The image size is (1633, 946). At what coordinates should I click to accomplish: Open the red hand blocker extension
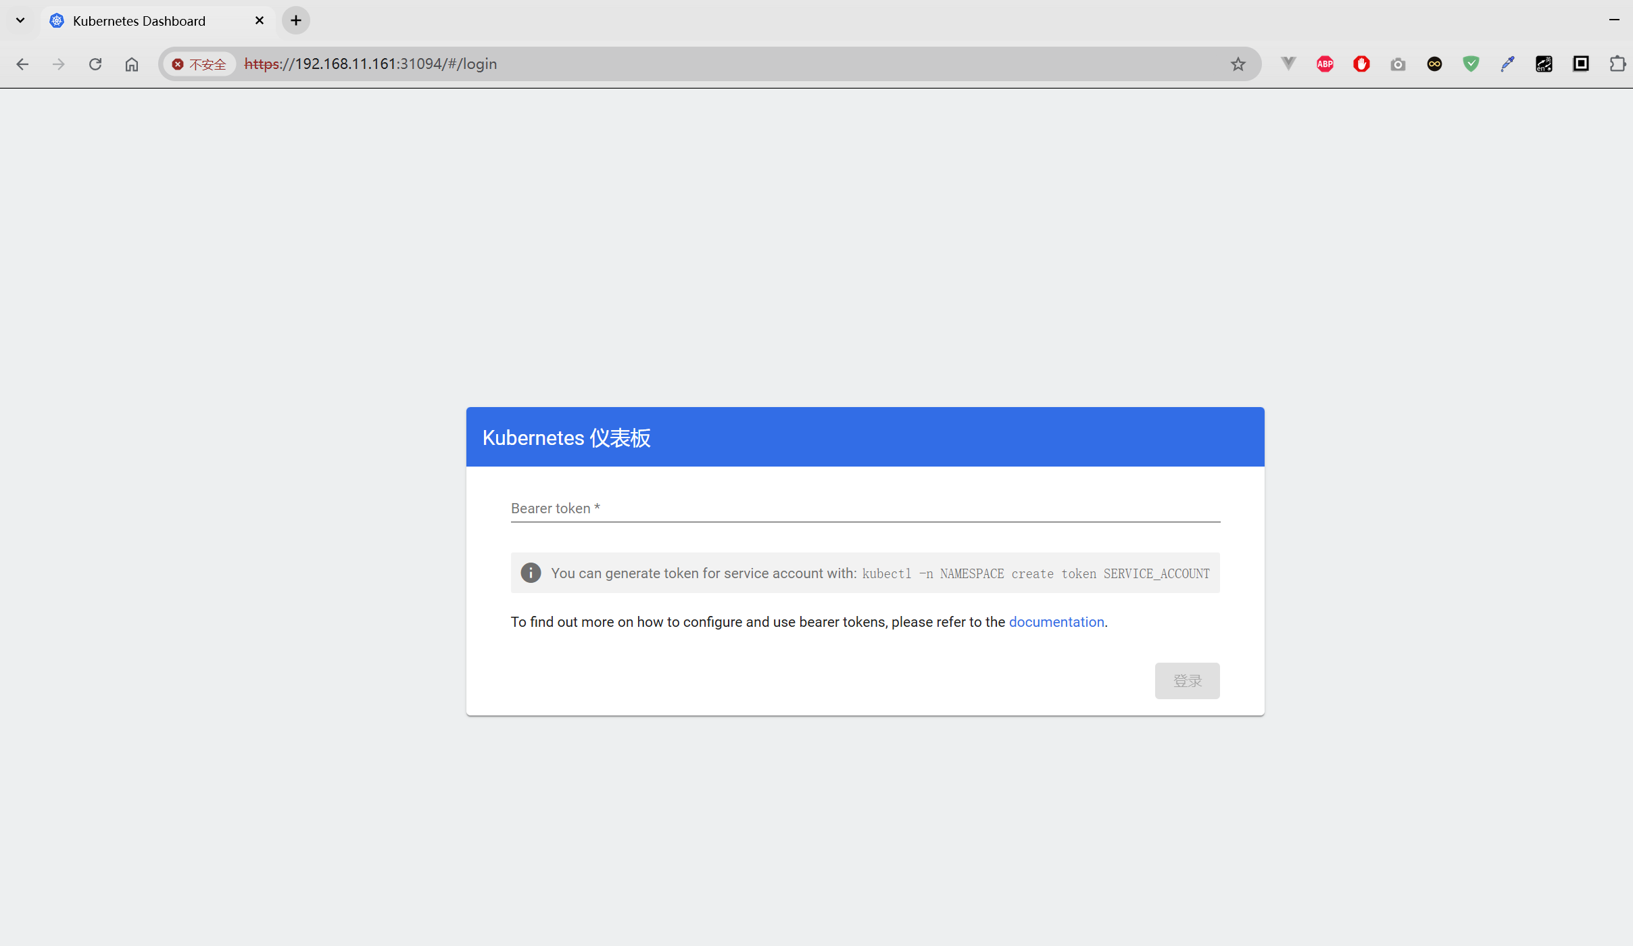point(1361,64)
